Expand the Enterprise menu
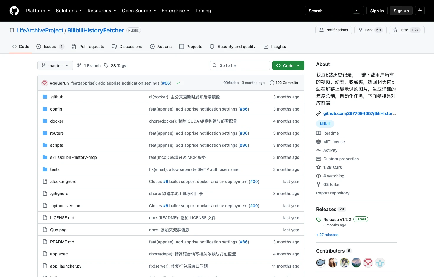Image resolution: width=434 pixels, height=277 pixels. 176,11
